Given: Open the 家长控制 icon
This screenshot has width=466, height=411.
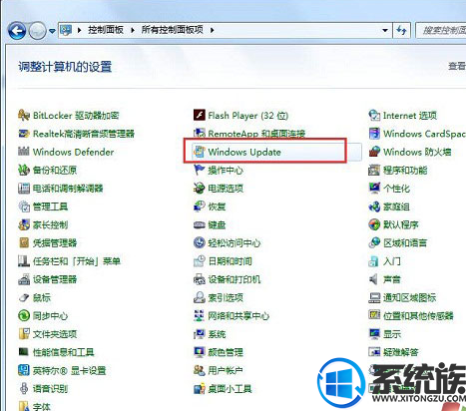Looking at the screenshot, I should coord(24,224).
